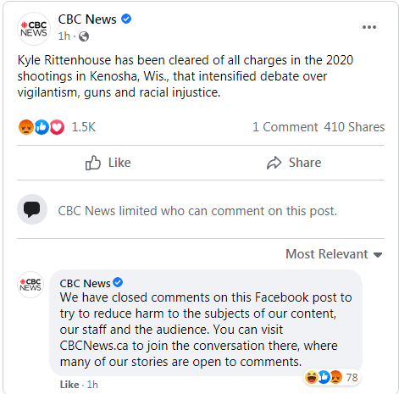The height and width of the screenshot is (394, 399).
Task: Open the three-dot post options menu
Action: 369,27
